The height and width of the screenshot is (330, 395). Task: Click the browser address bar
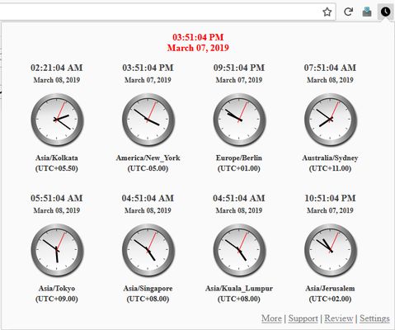pyautogui.click(x=159, y=12)
